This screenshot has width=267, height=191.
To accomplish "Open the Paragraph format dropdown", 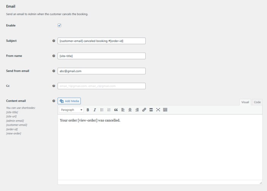I will pos(71,110).
